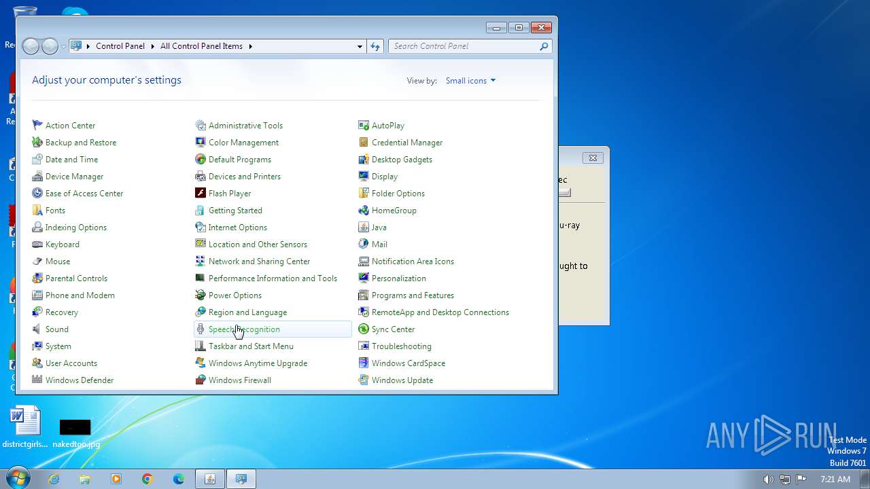Click the Mouse icon
The image size is (870, 489).
click(37, 261)
